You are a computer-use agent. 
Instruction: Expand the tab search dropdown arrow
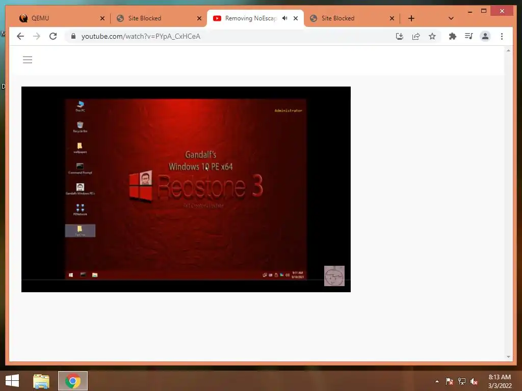click(x=451, y=18)
